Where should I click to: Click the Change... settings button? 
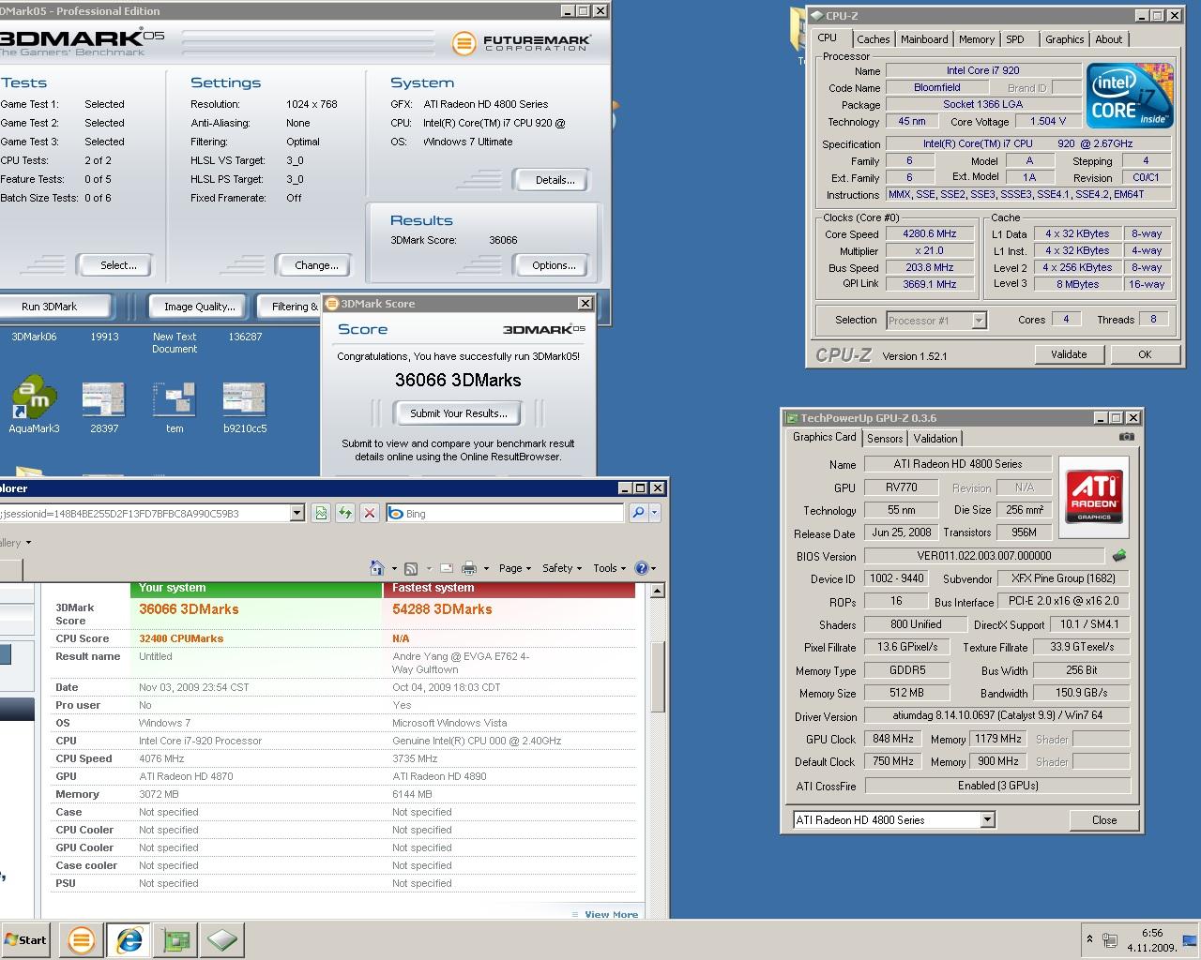point(316,266)
